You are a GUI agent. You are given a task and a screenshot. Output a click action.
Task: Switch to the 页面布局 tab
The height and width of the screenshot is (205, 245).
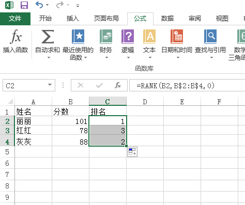click(106, 19)
